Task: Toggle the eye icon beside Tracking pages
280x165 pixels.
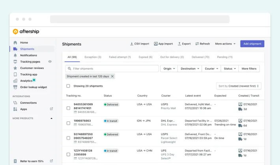Action: [50, 62]
